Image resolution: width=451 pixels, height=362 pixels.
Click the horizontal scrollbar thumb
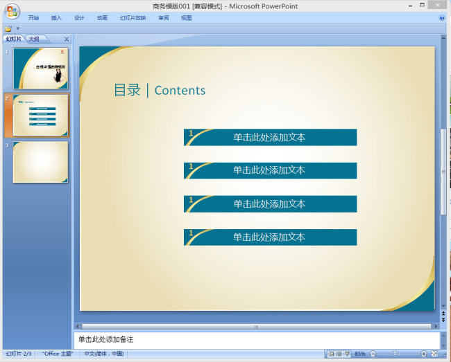click(x=256, y=327)
